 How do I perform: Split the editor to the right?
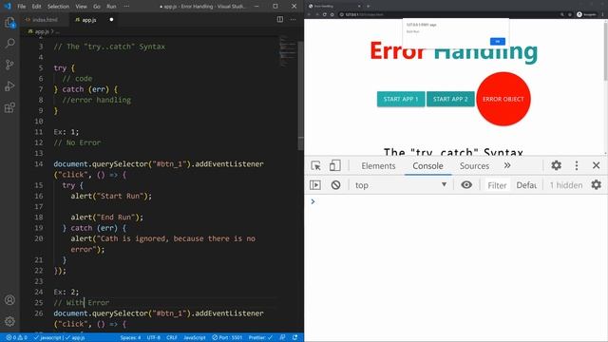pyautogui.click(x=280, y=19)
